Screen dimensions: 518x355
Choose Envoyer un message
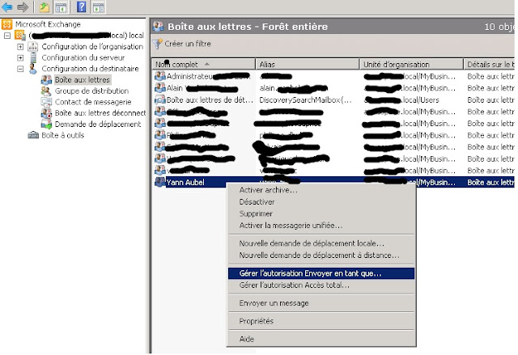321,303
